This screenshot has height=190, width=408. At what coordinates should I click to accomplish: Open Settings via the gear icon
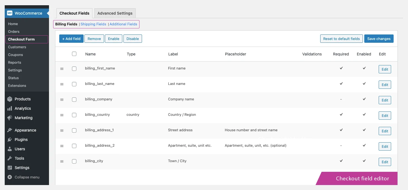point(9,168)
